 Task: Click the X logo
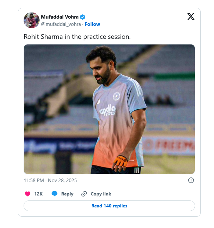tap(191, 17)
